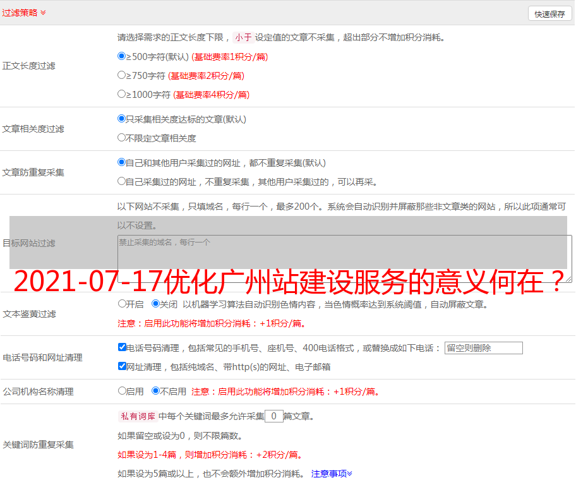This screenshot has width=576, height=485.
Task: Select the ≥1000字符 length option
Action: (x=122, y=94)
